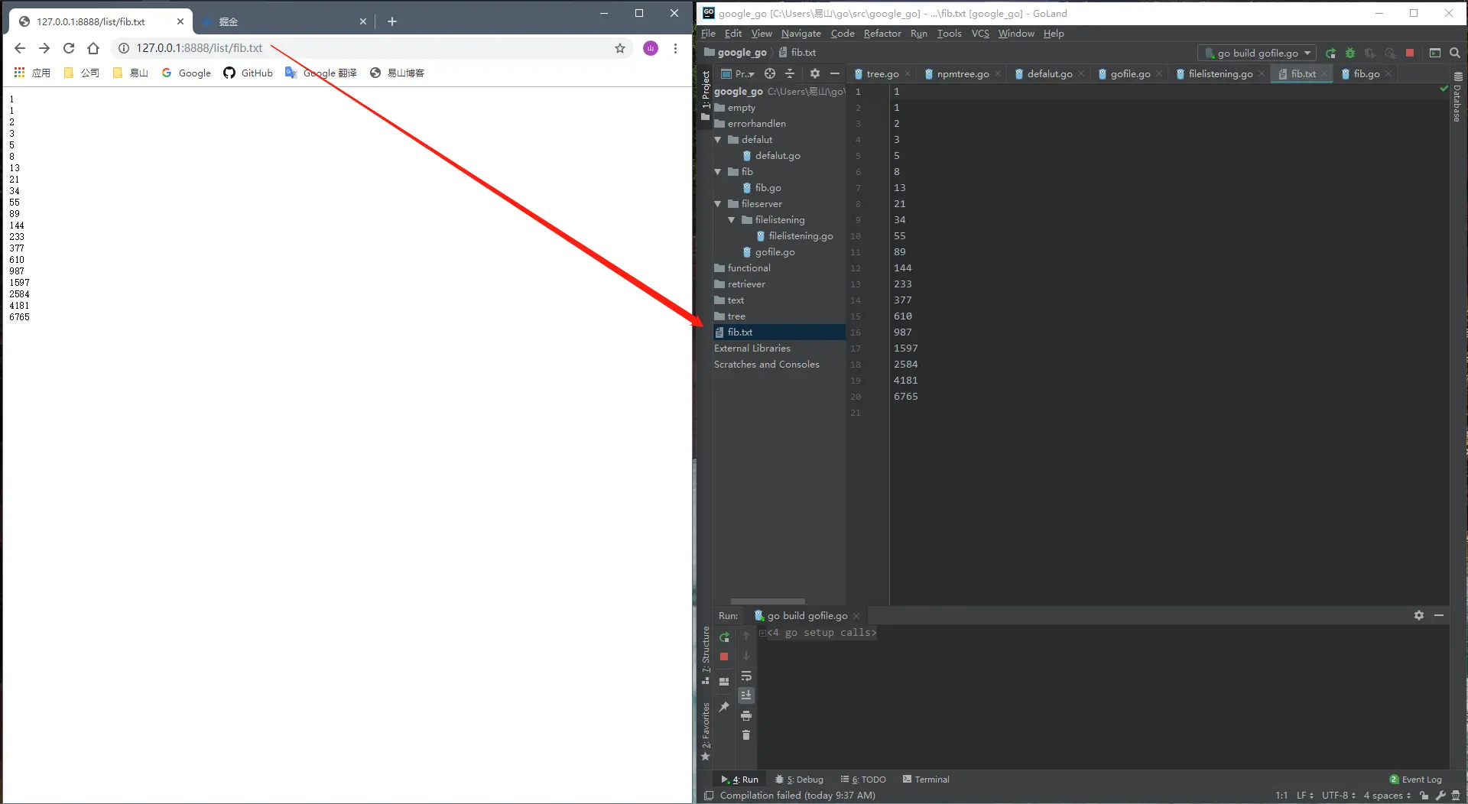The height and width of the screenshot is (804, 1468).
Task: Click the Hector inspector icon in status bar
Action: [x=1456, y=796]
